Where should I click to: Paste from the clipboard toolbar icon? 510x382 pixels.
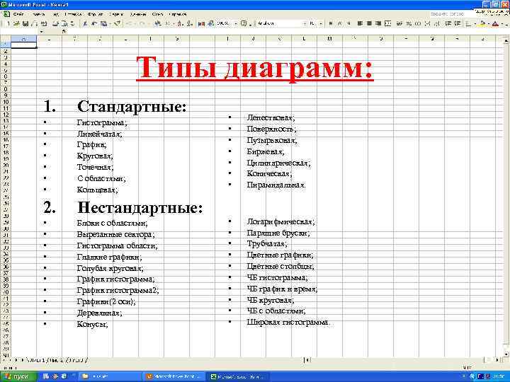(103, 24)
